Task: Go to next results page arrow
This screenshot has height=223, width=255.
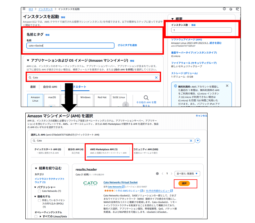Action: (171, 174)
